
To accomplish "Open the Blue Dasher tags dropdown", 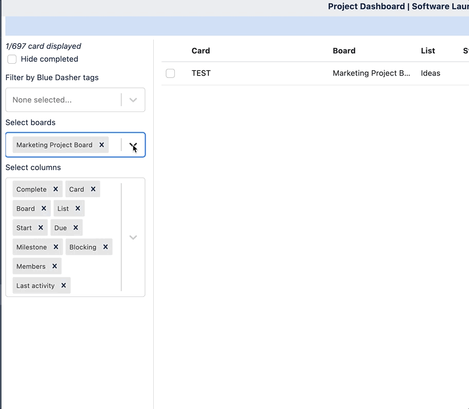I will click(133, 100).
